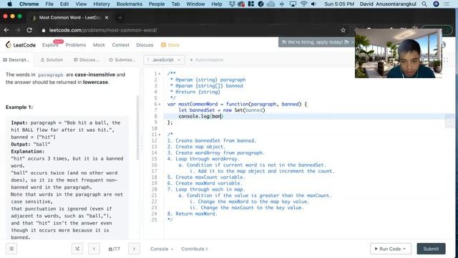Click the AirPlay display icon in the menu bar

[293, 4]
